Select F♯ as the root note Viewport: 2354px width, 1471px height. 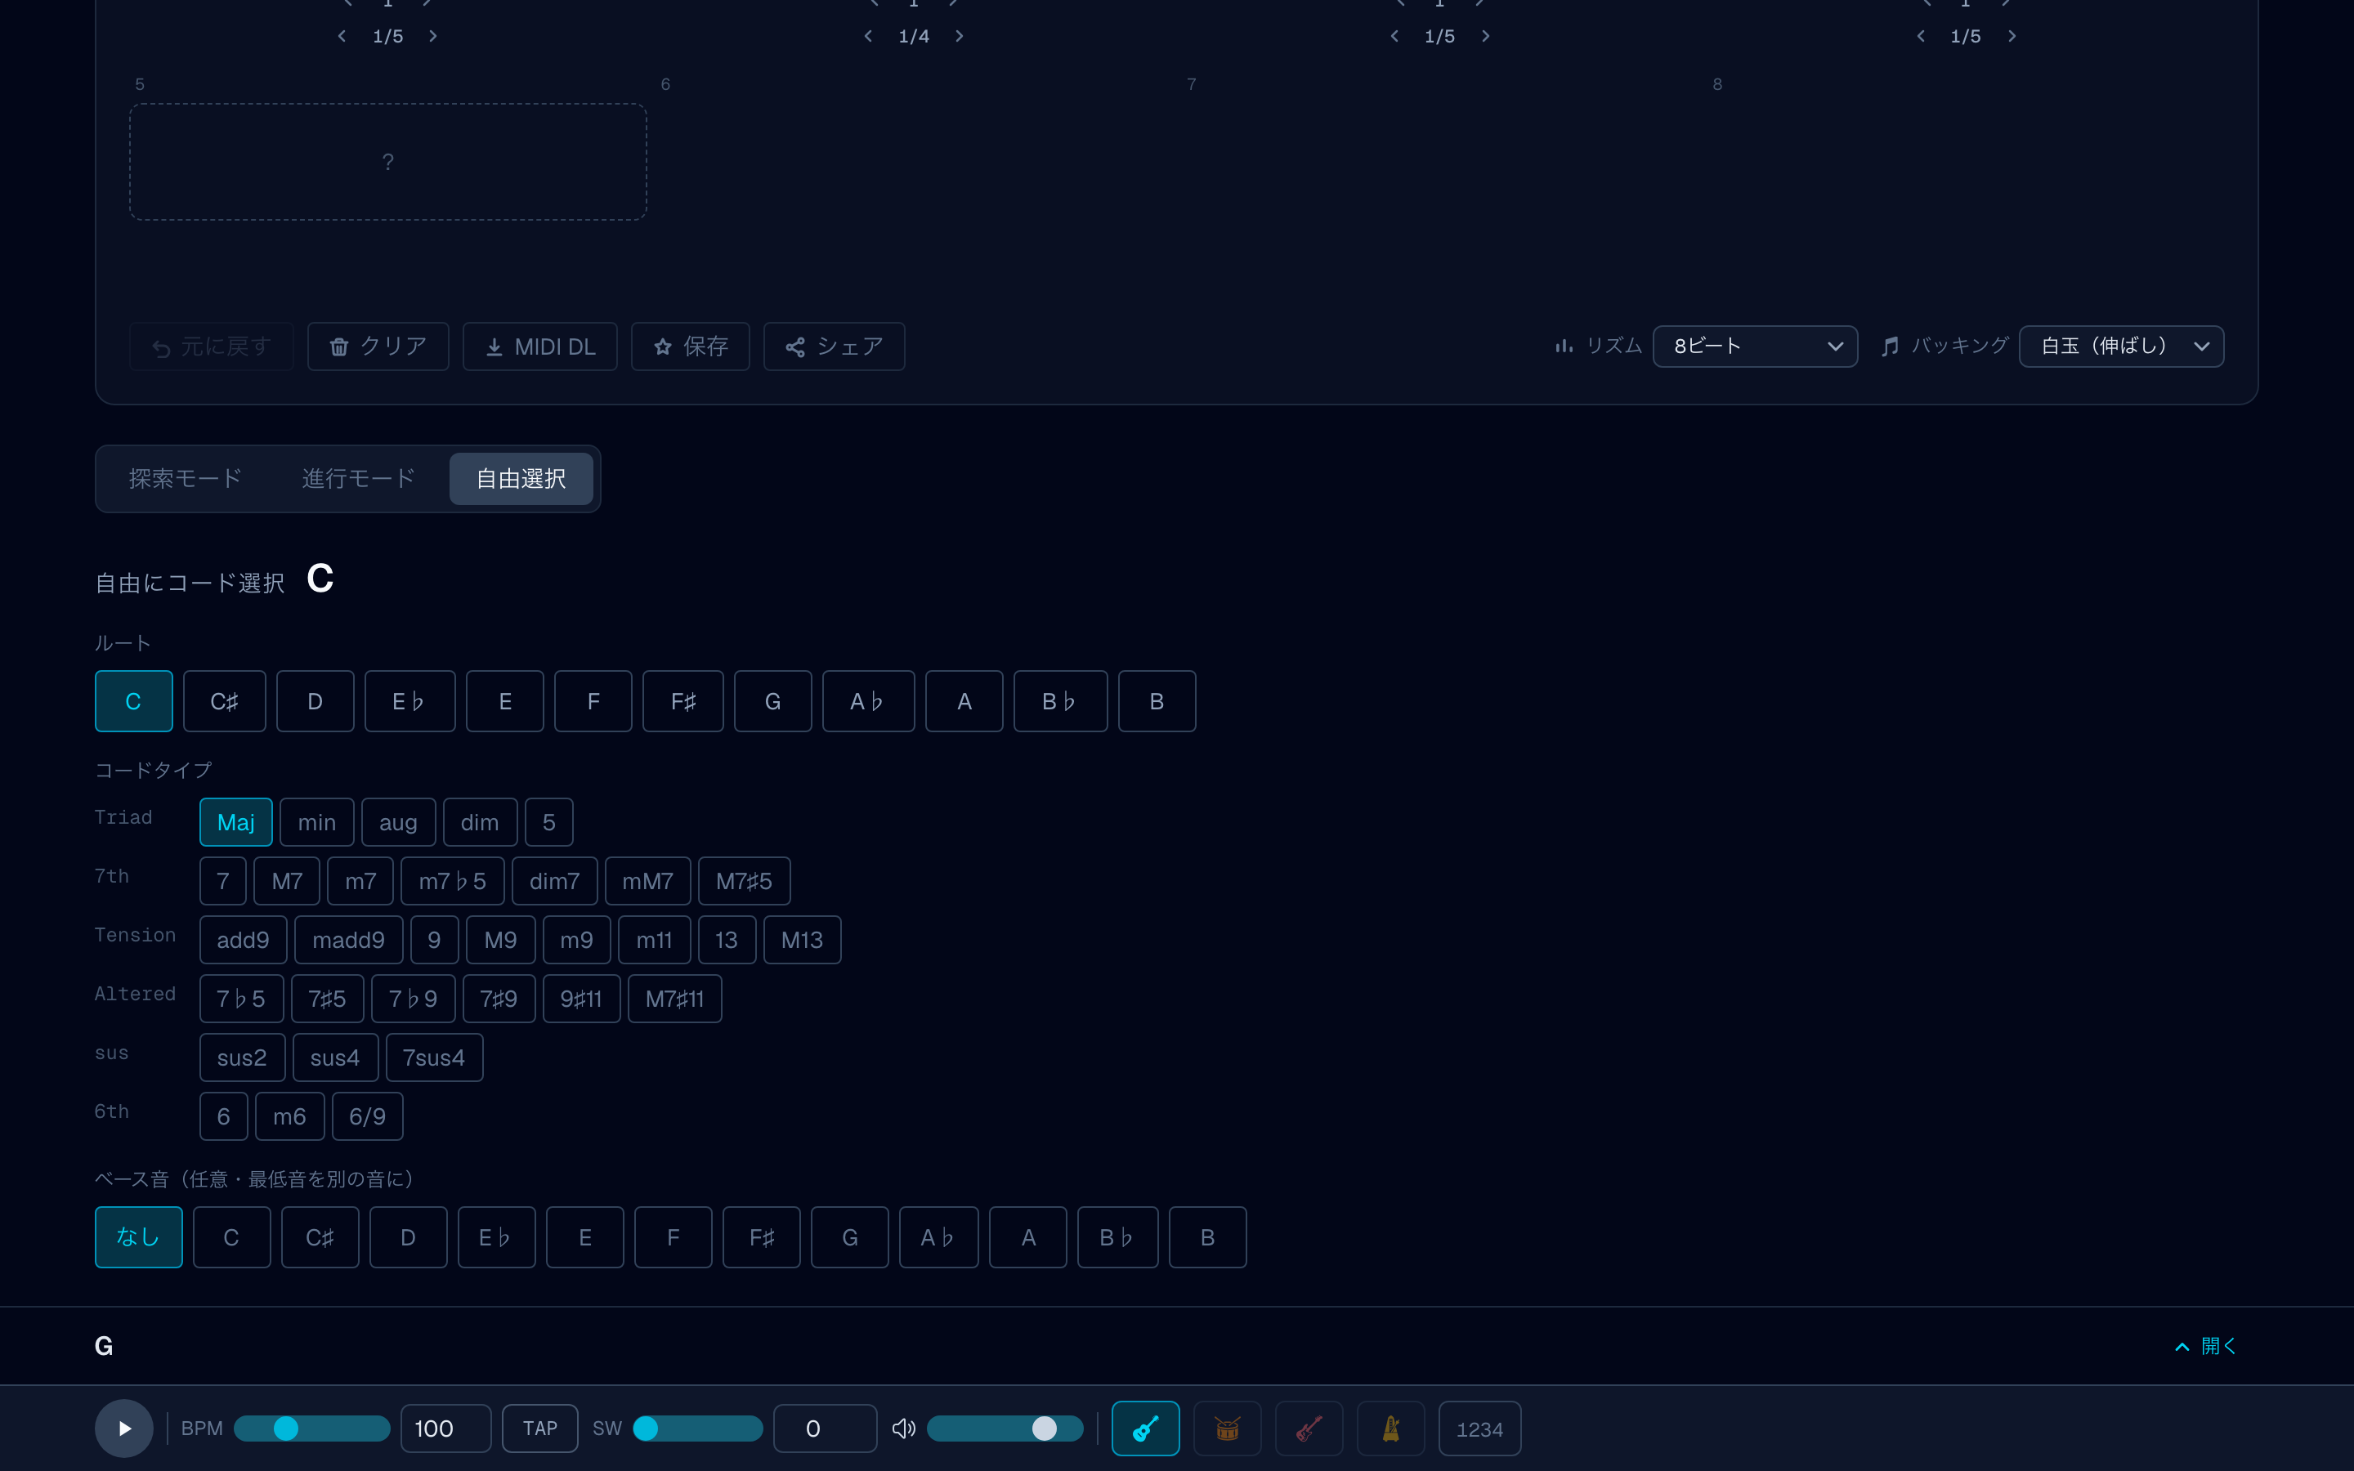682,701
